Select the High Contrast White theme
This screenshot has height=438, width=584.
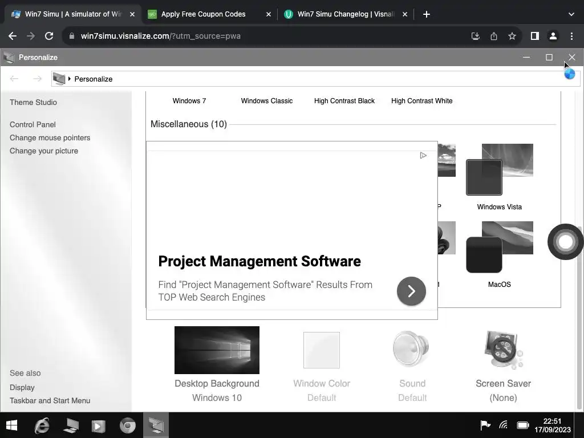pos(421,101)
